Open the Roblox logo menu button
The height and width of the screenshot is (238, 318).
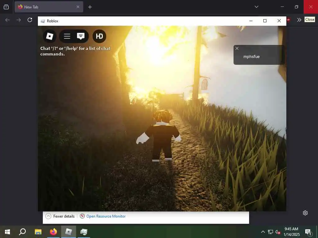[x=49, y=36]
